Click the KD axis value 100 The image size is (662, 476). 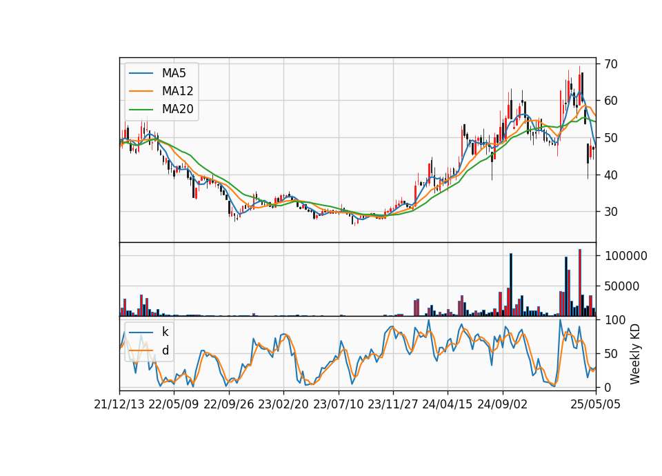click(614, 320)
